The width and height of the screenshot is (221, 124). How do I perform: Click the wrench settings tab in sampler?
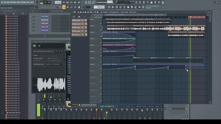(x=39, y=46)
